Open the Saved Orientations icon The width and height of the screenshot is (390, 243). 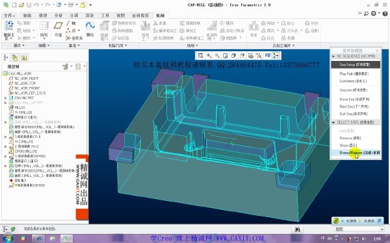[242, 56]
